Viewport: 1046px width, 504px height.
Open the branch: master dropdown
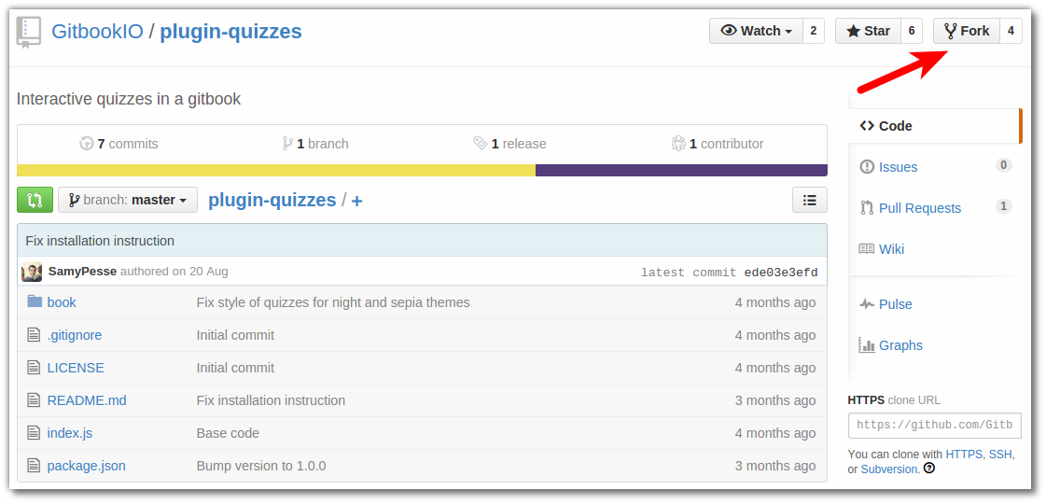click(128, 200)
